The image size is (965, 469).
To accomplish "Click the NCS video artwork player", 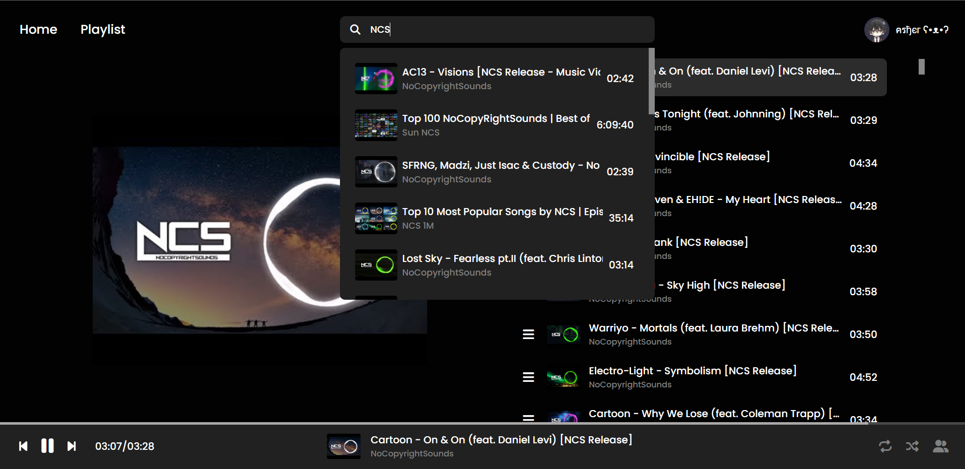I will [260, 240].
